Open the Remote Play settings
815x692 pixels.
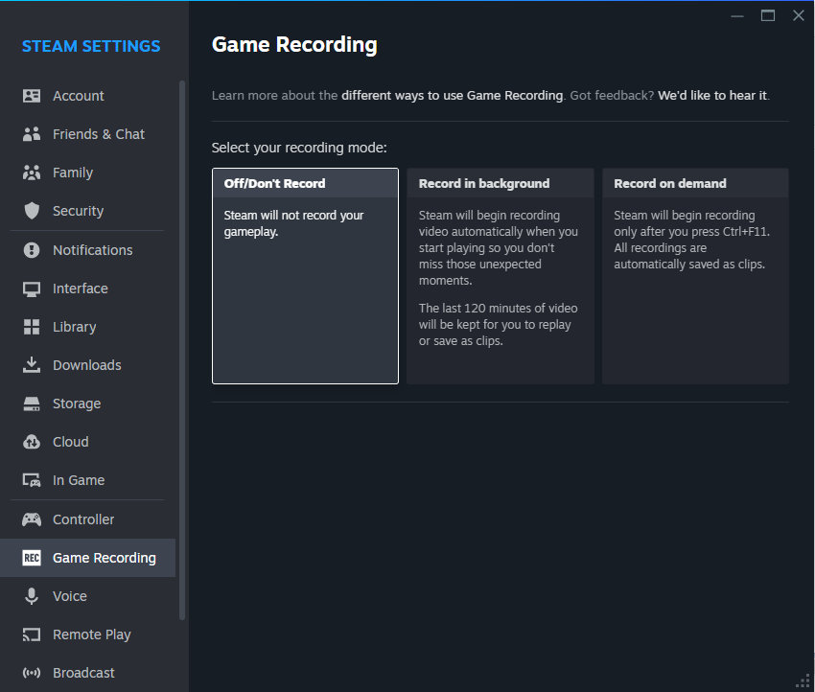[x=91, y=634]
